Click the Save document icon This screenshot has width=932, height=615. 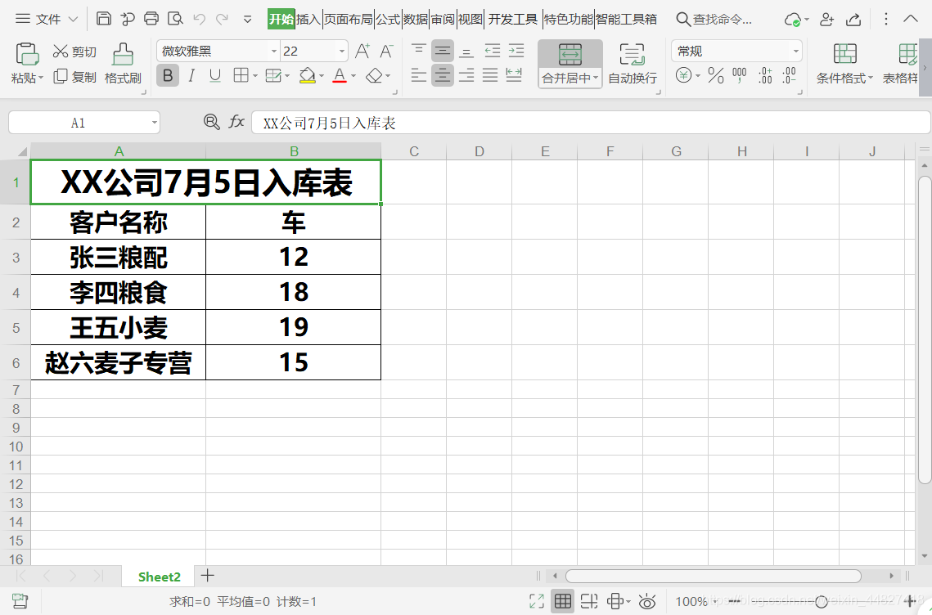(x=105, y=18)
